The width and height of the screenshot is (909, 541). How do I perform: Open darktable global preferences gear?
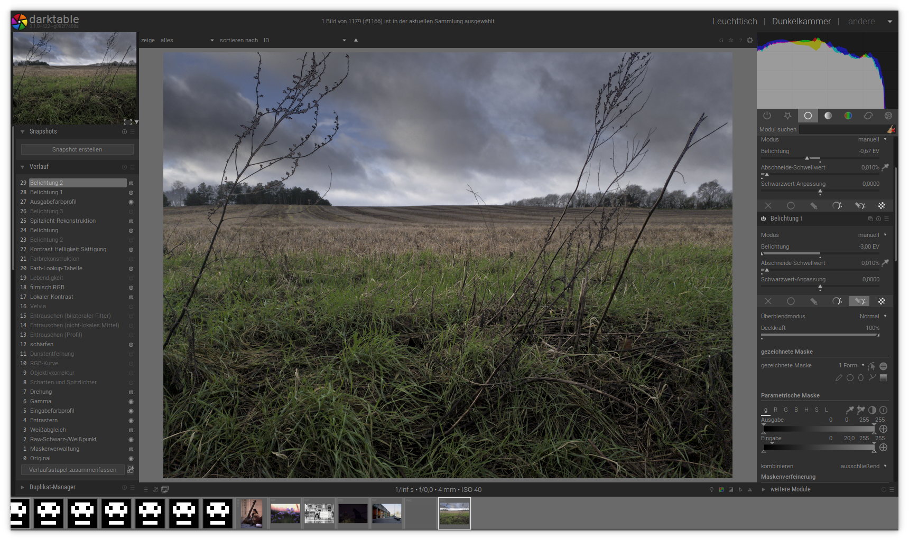(749, 40)
